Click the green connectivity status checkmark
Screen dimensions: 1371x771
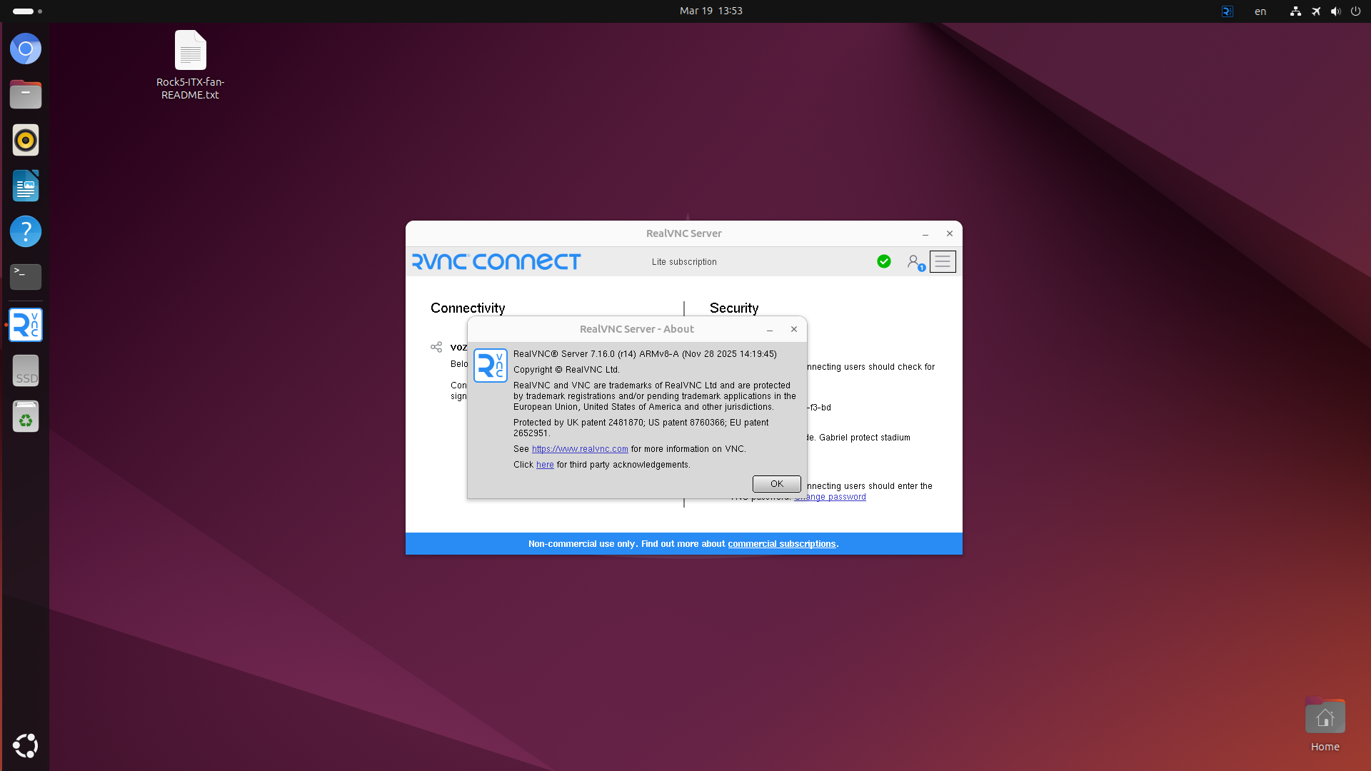(884, 262)
